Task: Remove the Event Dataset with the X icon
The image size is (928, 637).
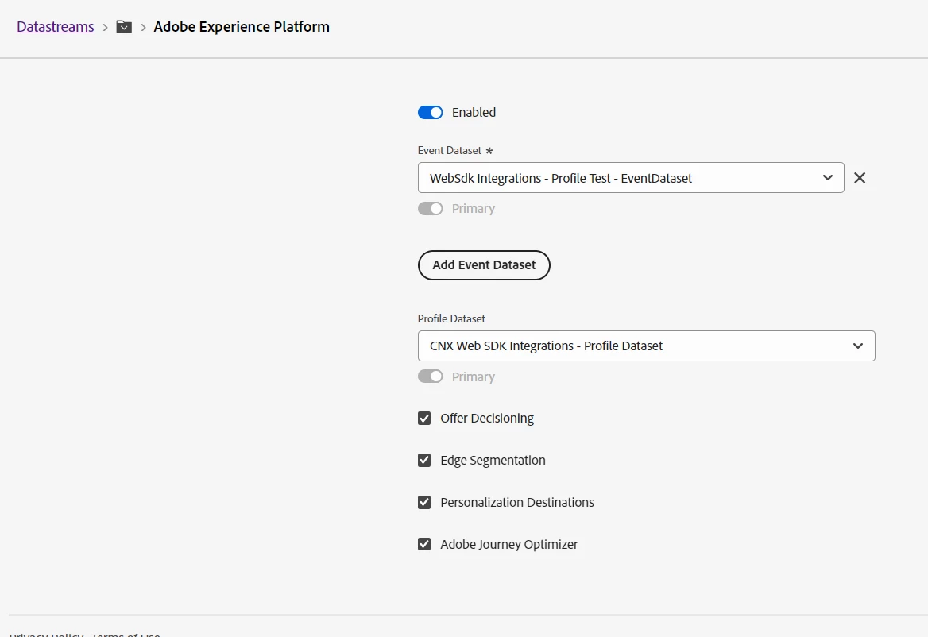Action: point(860,178)
